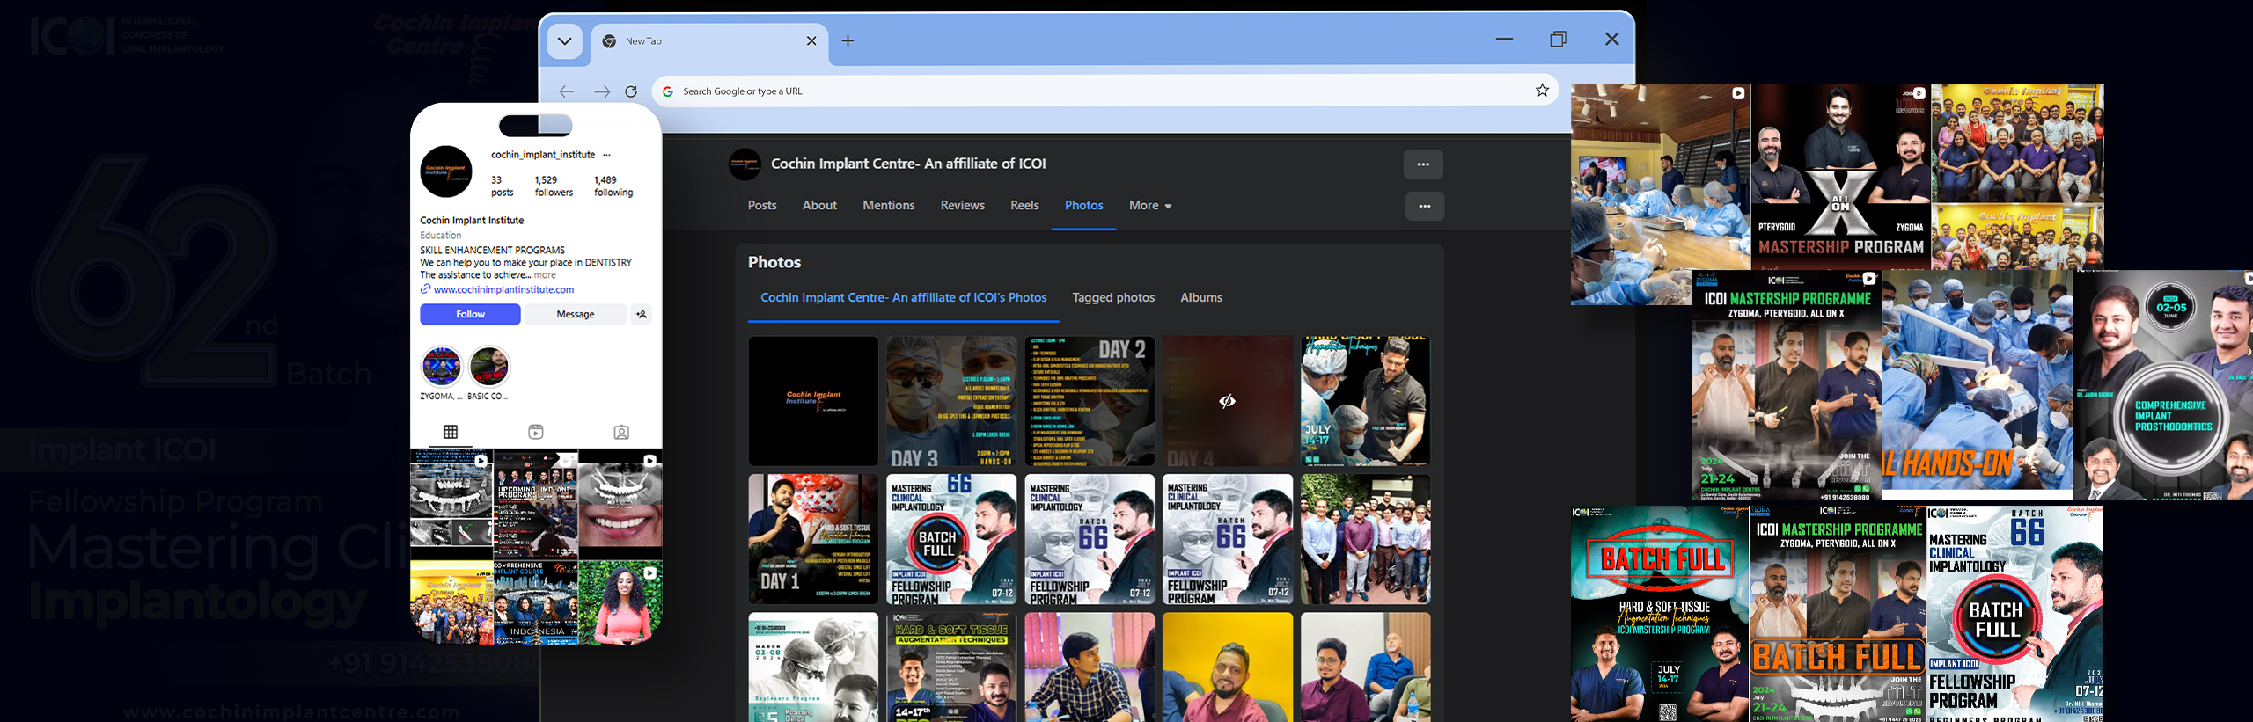Expand the Instagram bio with 'more'

545,275
